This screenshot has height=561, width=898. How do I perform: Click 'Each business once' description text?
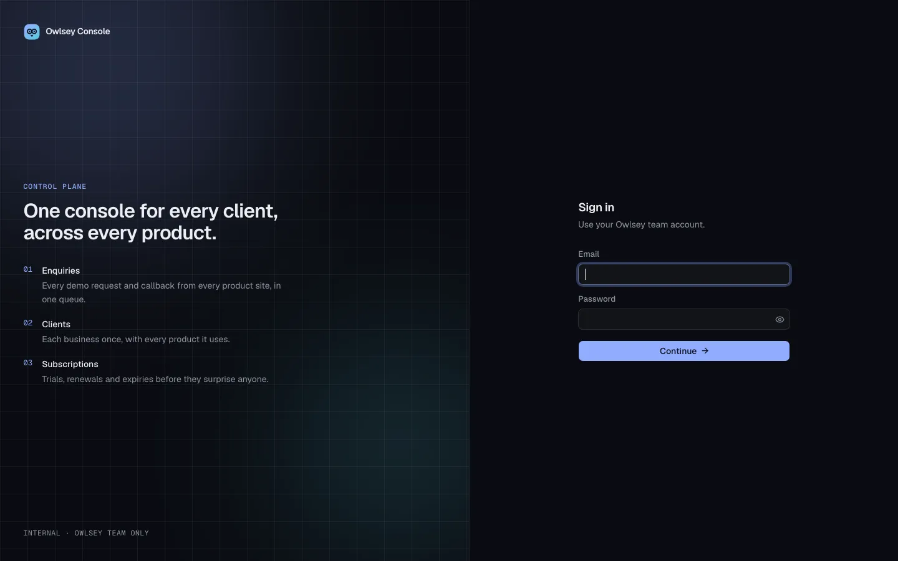136,339
